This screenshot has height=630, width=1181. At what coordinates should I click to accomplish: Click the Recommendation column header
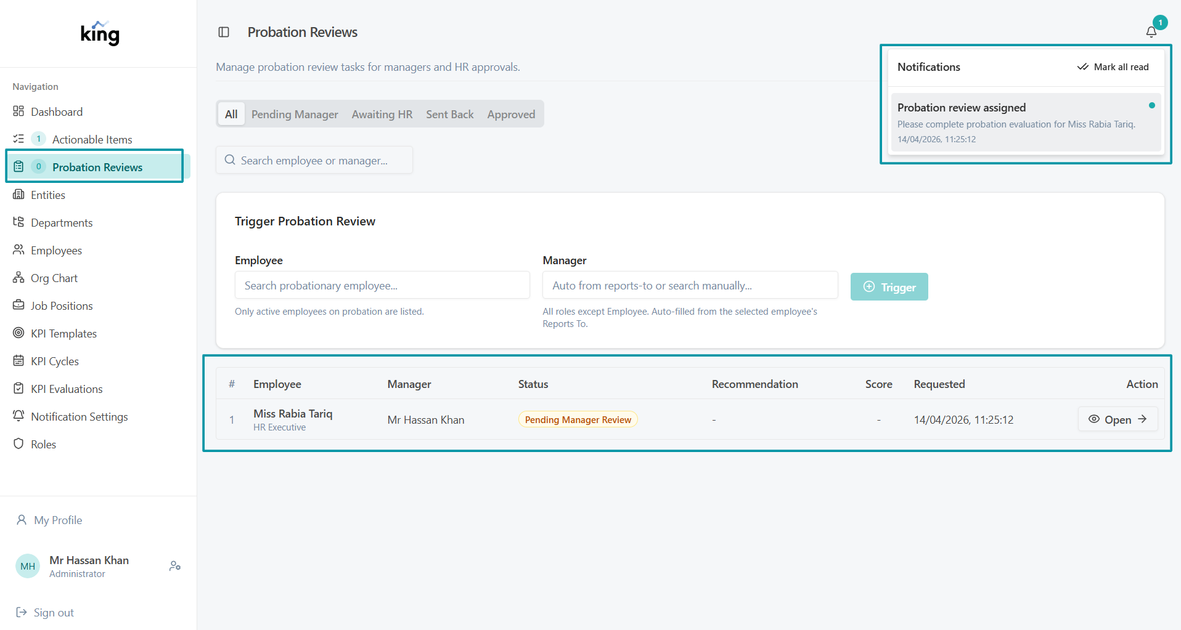(x=754, y=384)
